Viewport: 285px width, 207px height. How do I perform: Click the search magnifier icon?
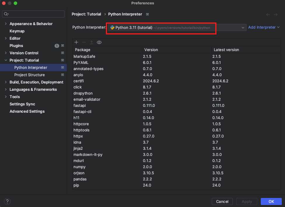click(x=6, y=14)
